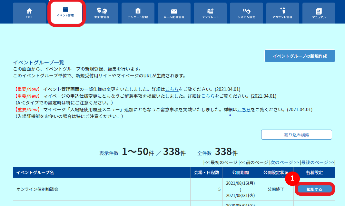The width and height of the screenshot is (345, 206).
Task: Open こちら link about 入場証使用履歴メニュー
Action: tap(244, 110)
